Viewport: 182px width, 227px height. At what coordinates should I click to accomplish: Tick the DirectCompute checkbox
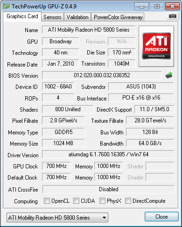pos(128,200)
